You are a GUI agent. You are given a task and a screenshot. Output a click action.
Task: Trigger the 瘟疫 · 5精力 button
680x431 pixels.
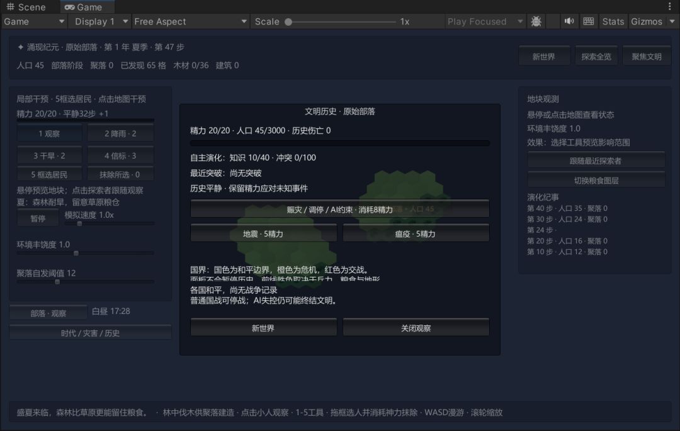[x=416, y=234]
